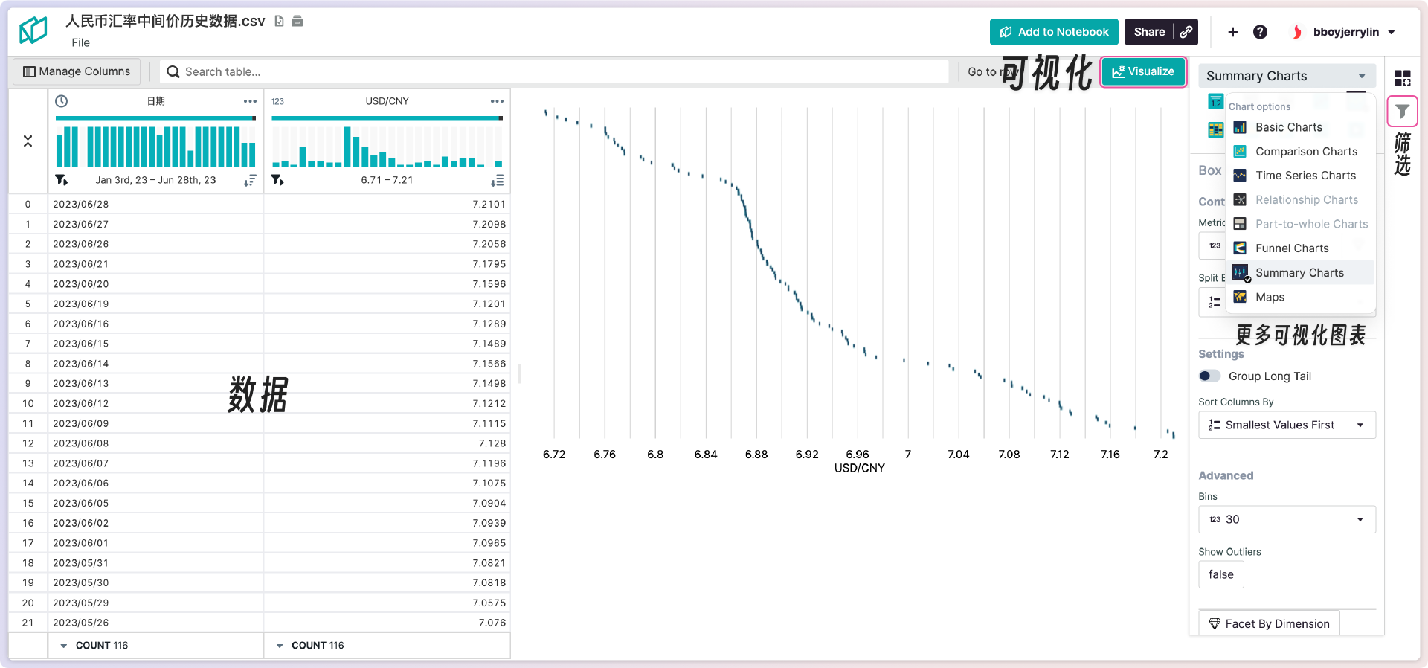Open the Bins 30 dropdown
This screenshot has height=668, width=1428.
click(x=1287, y=519)
